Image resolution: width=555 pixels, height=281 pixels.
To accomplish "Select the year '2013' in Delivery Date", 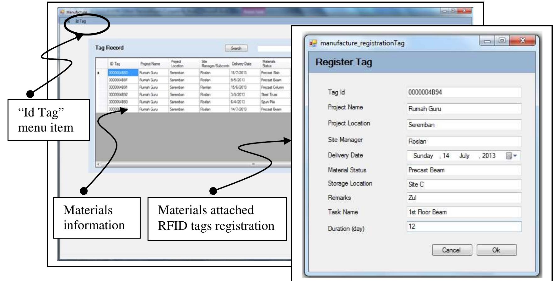I will pyautogui.click(x=489, y=156).
